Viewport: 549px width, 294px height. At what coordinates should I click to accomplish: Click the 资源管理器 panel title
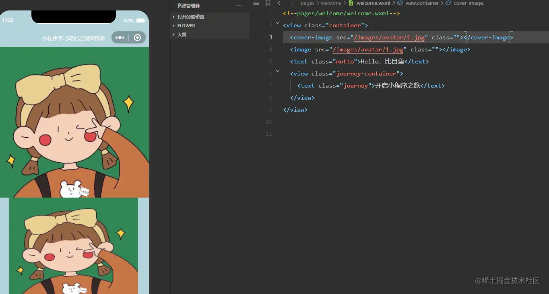tap(188, 6)
